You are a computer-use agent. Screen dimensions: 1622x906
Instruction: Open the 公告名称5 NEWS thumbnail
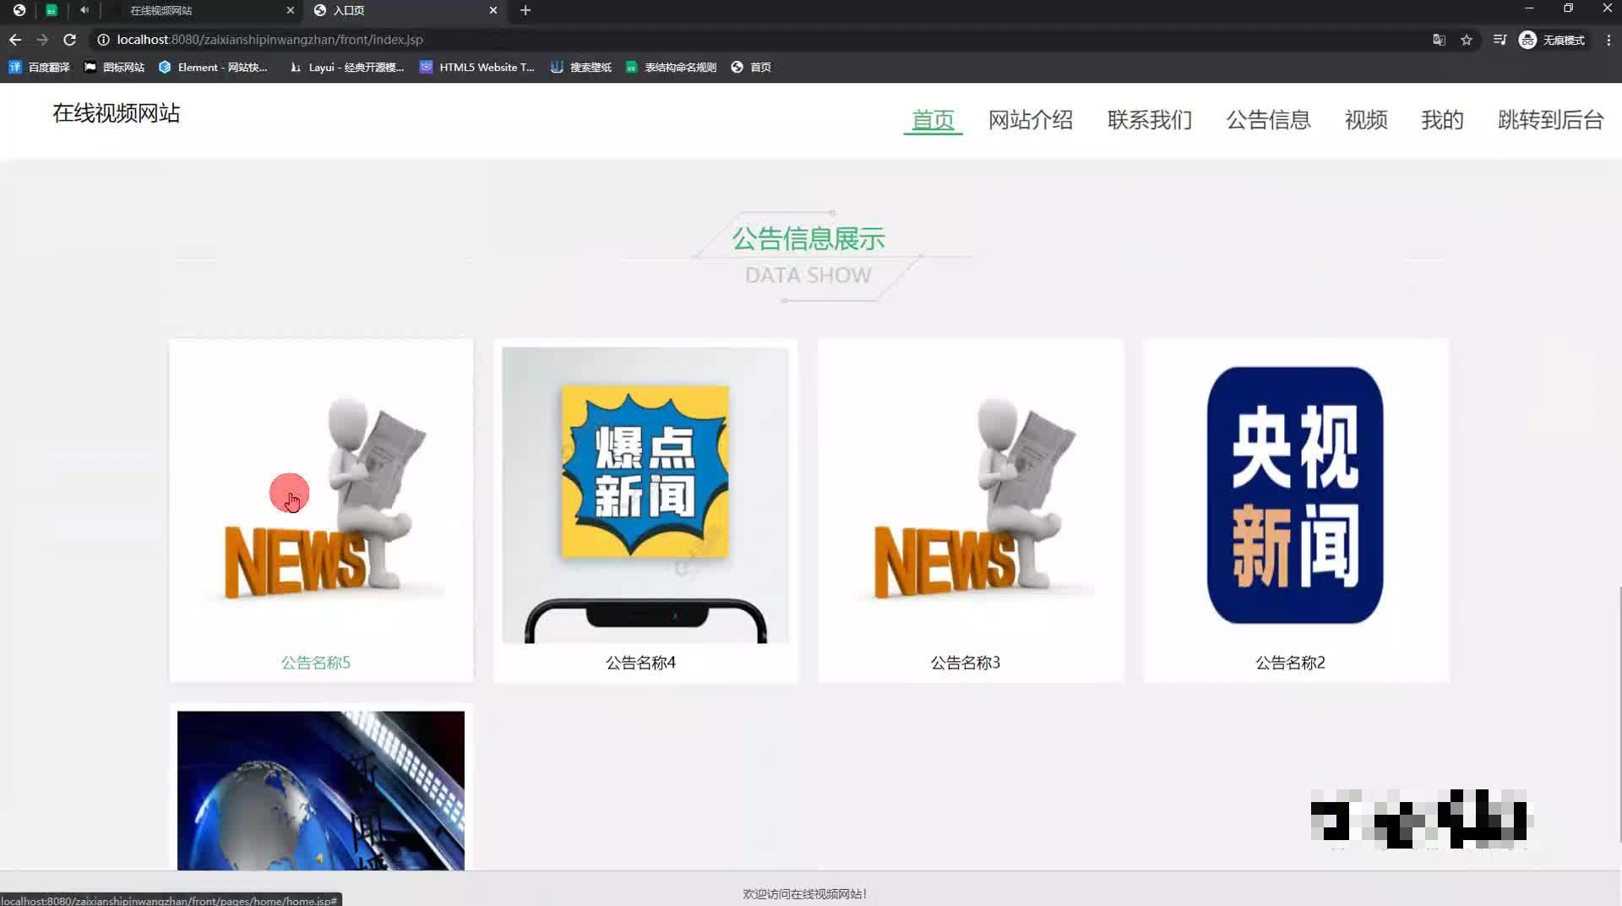point(321,494)
